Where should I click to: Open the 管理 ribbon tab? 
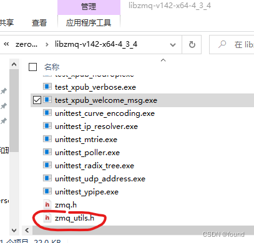(89, 7)
